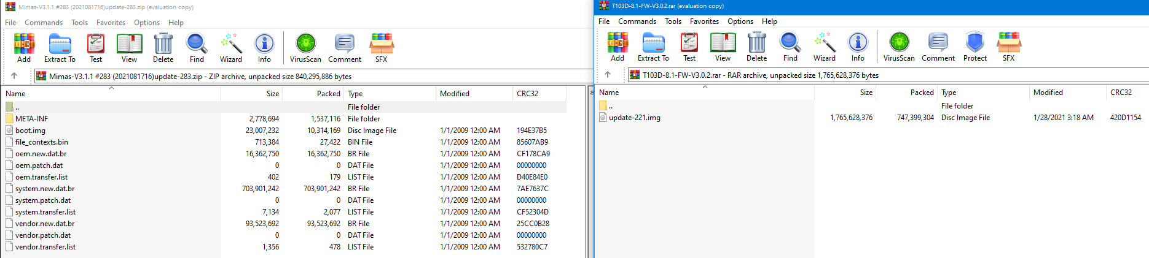Click Add icon in T103D archive window
Image resolution: width=1149 pixels, height=258 pixels.
618,47
